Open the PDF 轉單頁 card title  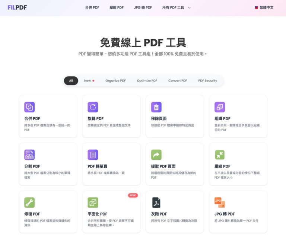click(x=98, y=166)
